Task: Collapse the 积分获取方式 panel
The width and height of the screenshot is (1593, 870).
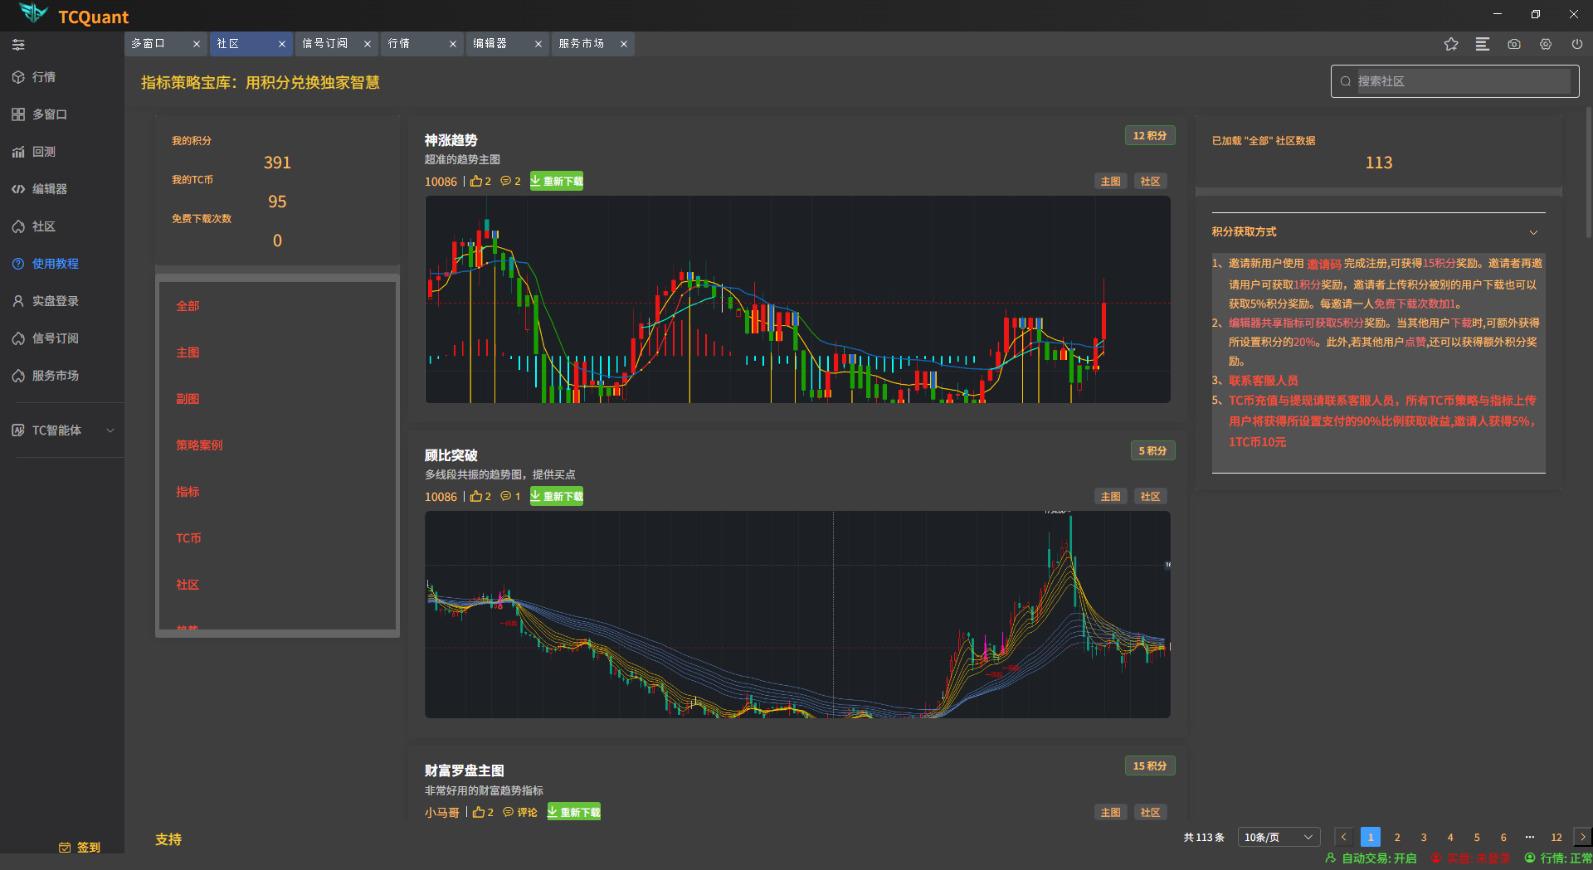Action: click(x=1533, y=232)
